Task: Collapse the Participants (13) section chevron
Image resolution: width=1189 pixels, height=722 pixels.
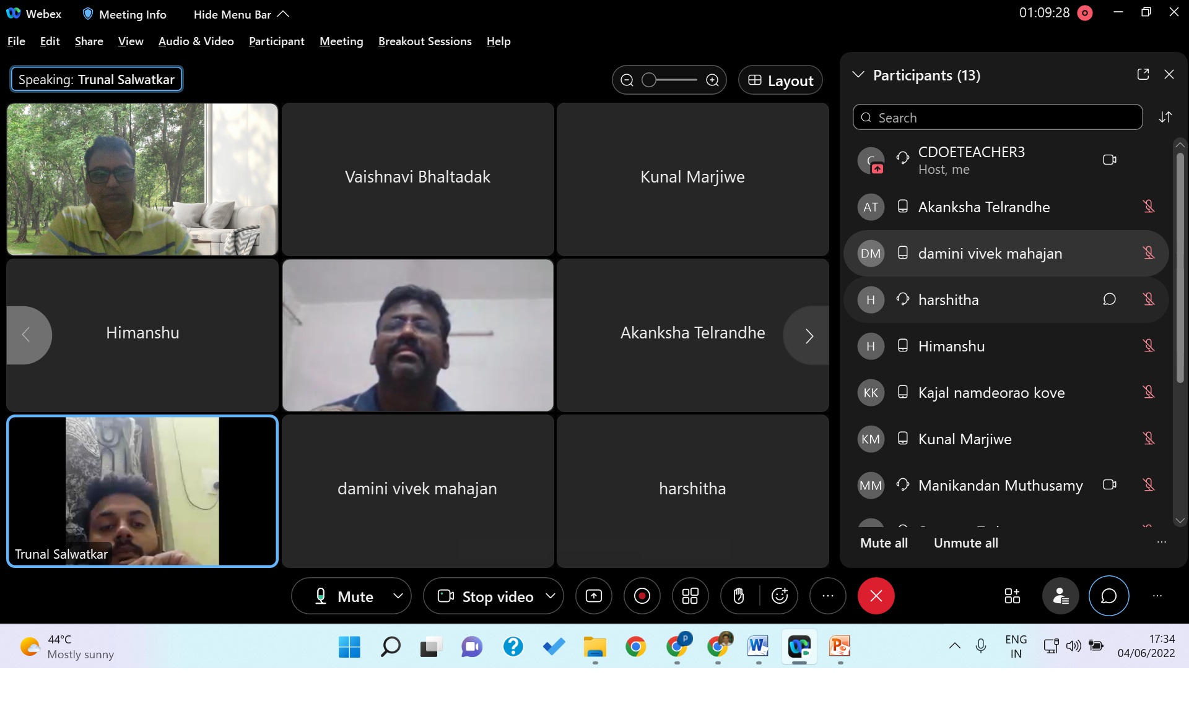Action: pos(858,75)
